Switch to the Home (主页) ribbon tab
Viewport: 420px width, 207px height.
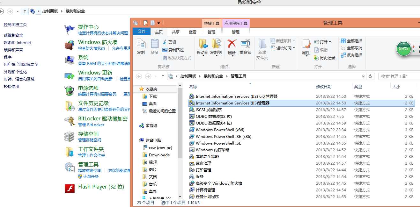pos(159,32)
